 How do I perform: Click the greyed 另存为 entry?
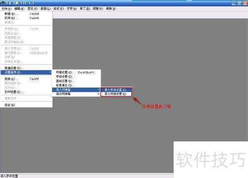pos(26,33)
